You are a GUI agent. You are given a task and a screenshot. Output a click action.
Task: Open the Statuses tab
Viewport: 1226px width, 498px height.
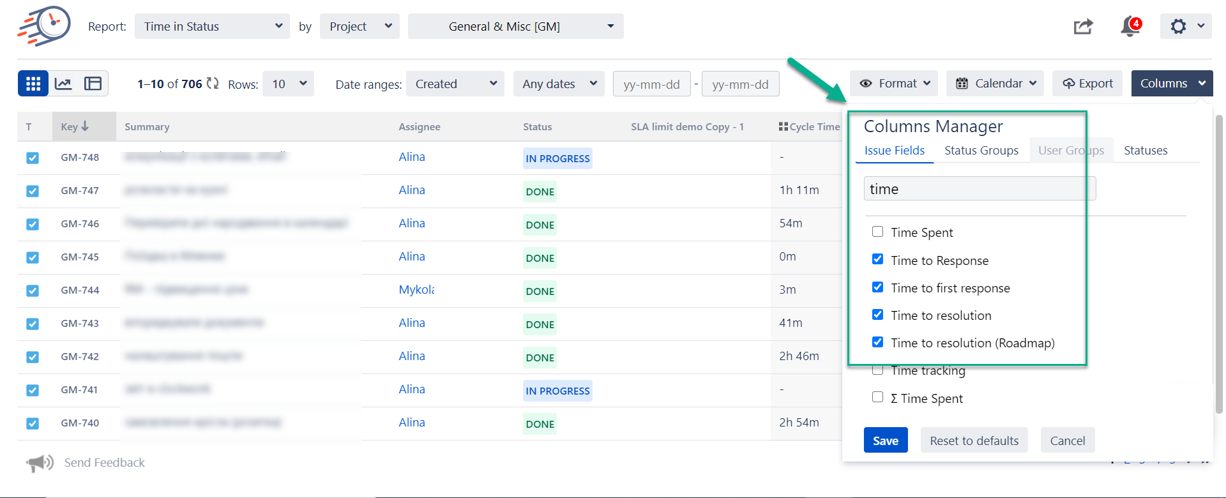[x=1146, y=151]
